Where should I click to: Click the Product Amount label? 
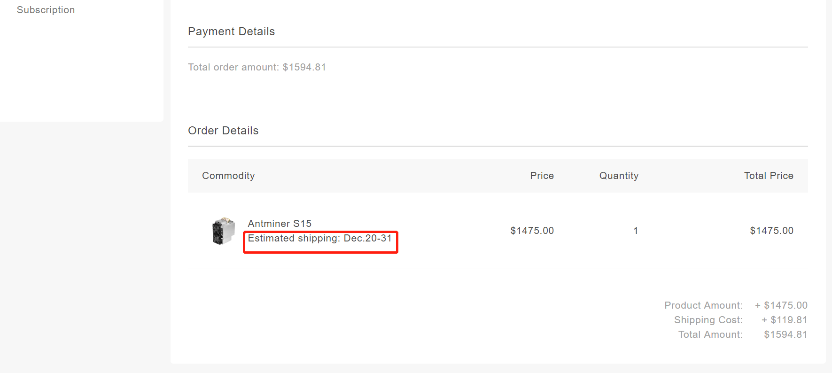pyautogui.click(x=703, y=305)
